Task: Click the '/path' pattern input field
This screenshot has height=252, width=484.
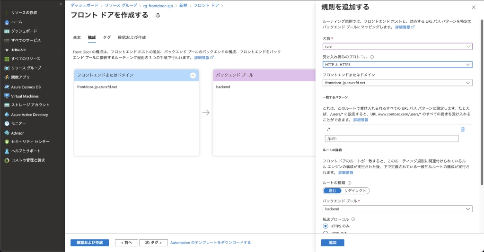Action: click(x=392, y=139)
